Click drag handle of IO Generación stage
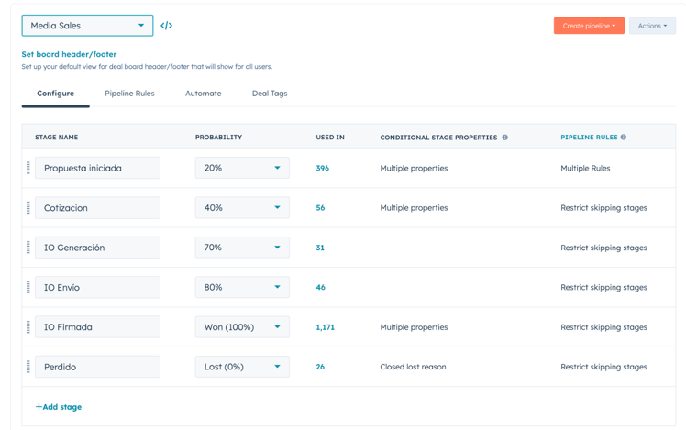 [x=28, y=248]
